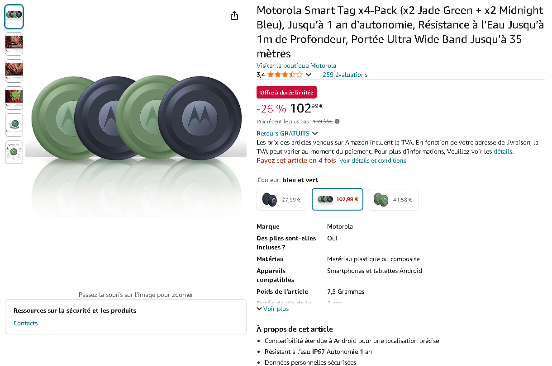
Task: Click the TVA détails link
Action: (x=503, y=151)
